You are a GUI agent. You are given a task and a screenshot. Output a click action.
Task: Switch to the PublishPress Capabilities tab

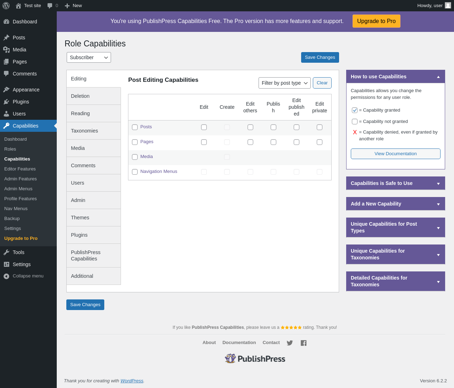tap(94, 255)
